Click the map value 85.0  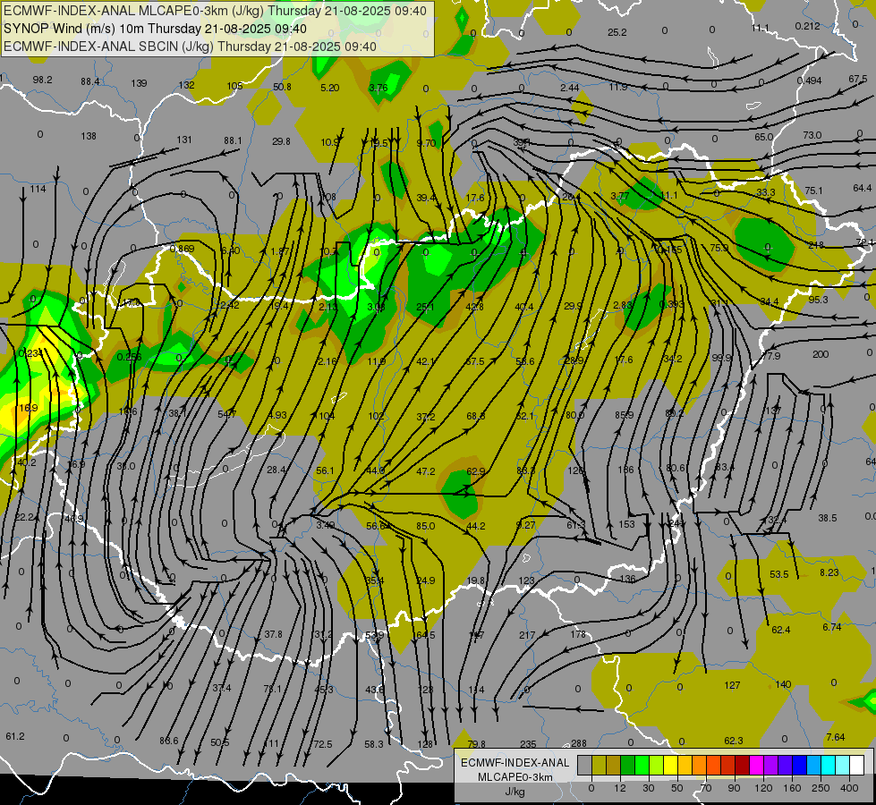tap(426, 526)
